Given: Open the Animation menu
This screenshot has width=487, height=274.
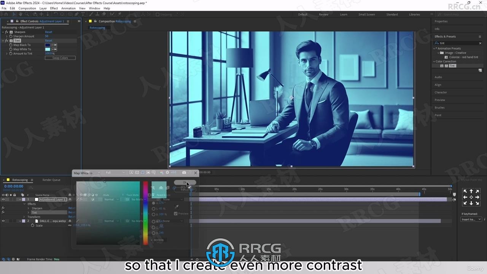Looking at the screenshot, I should pyautogui.click(x=68, y=8).
